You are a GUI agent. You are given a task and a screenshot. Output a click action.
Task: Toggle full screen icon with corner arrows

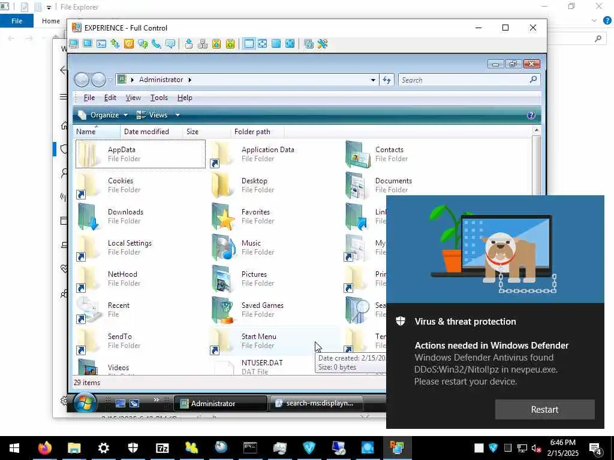(290, 44)
